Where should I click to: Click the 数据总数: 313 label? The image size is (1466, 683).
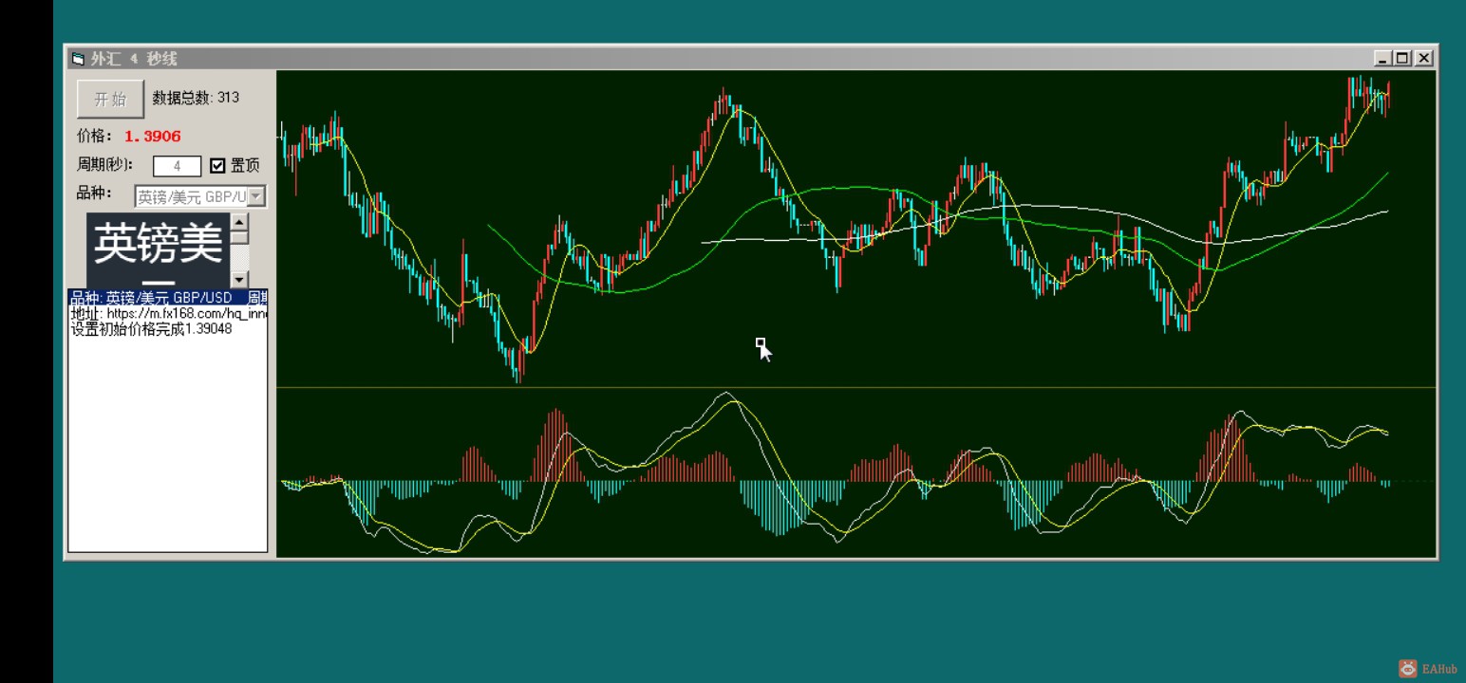tap(196, 98)
